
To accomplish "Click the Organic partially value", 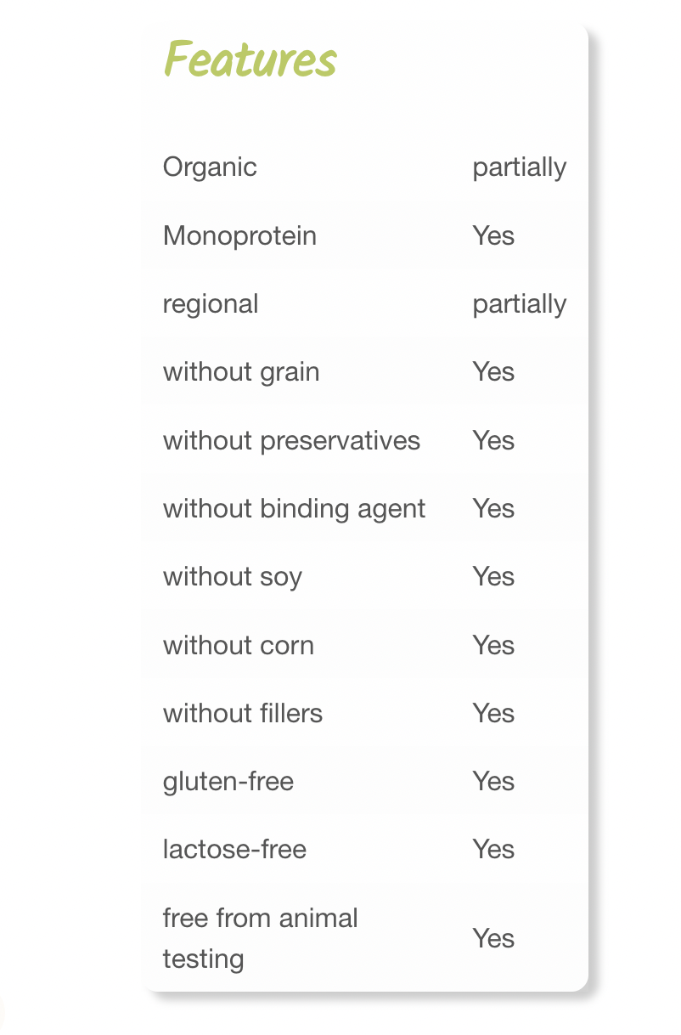I will point(520,167).
